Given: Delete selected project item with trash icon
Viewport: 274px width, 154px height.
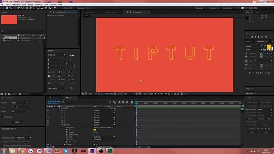Looking at the screenshot, I should 20,94.
